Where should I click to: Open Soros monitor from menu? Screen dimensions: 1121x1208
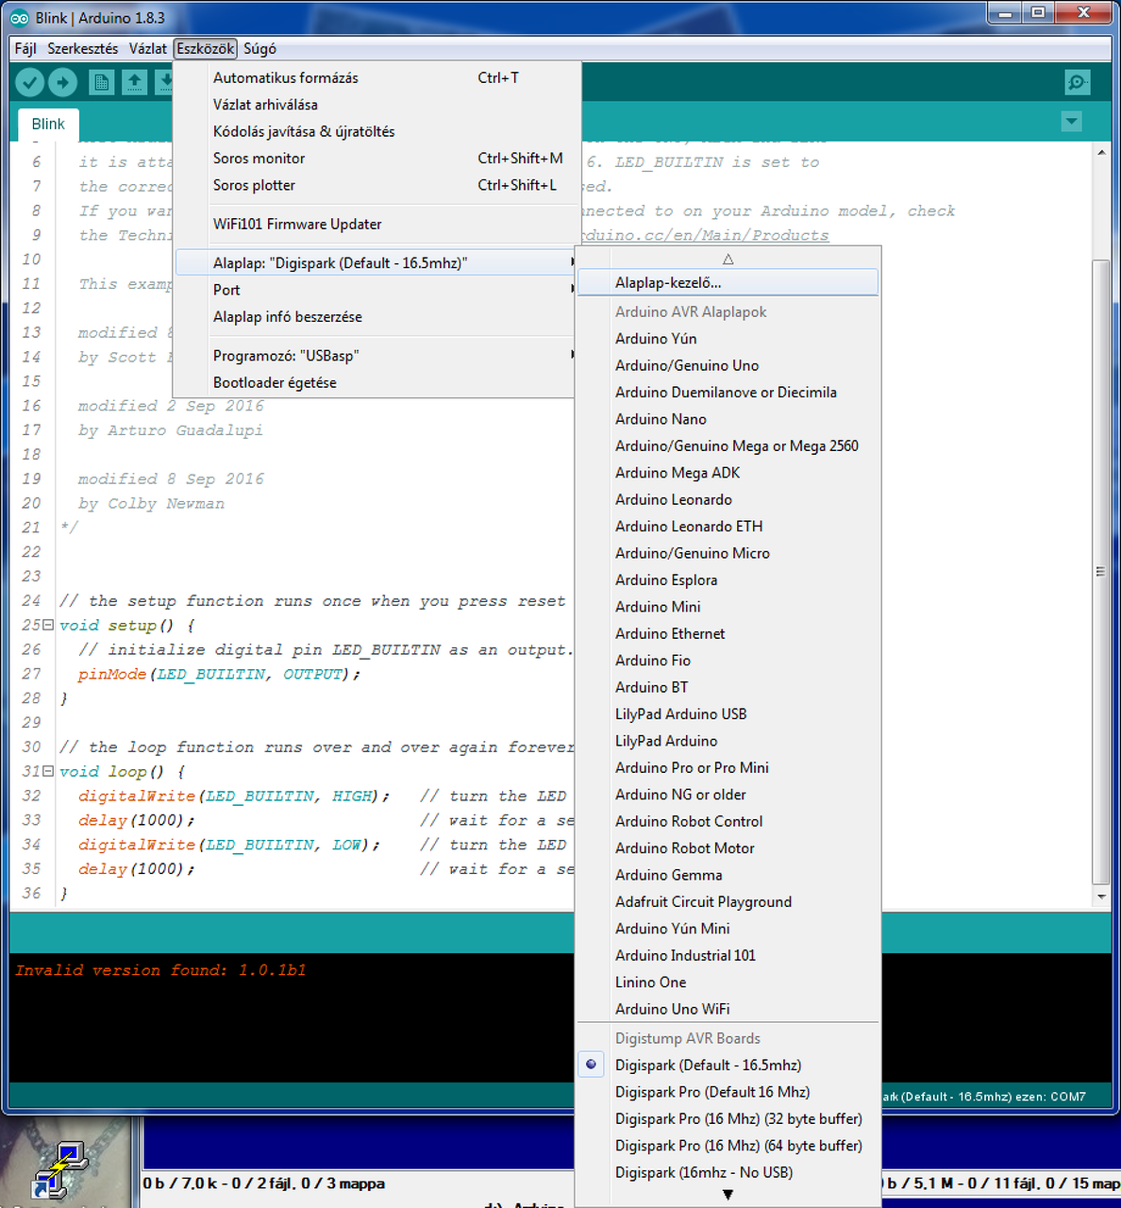pos(375,159)
